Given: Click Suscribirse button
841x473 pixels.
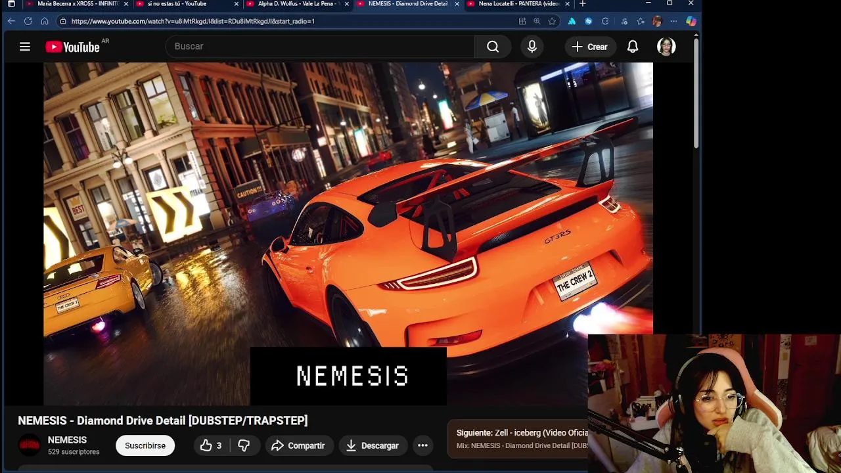Looking at the screenshot, I should tap(145, 445).
